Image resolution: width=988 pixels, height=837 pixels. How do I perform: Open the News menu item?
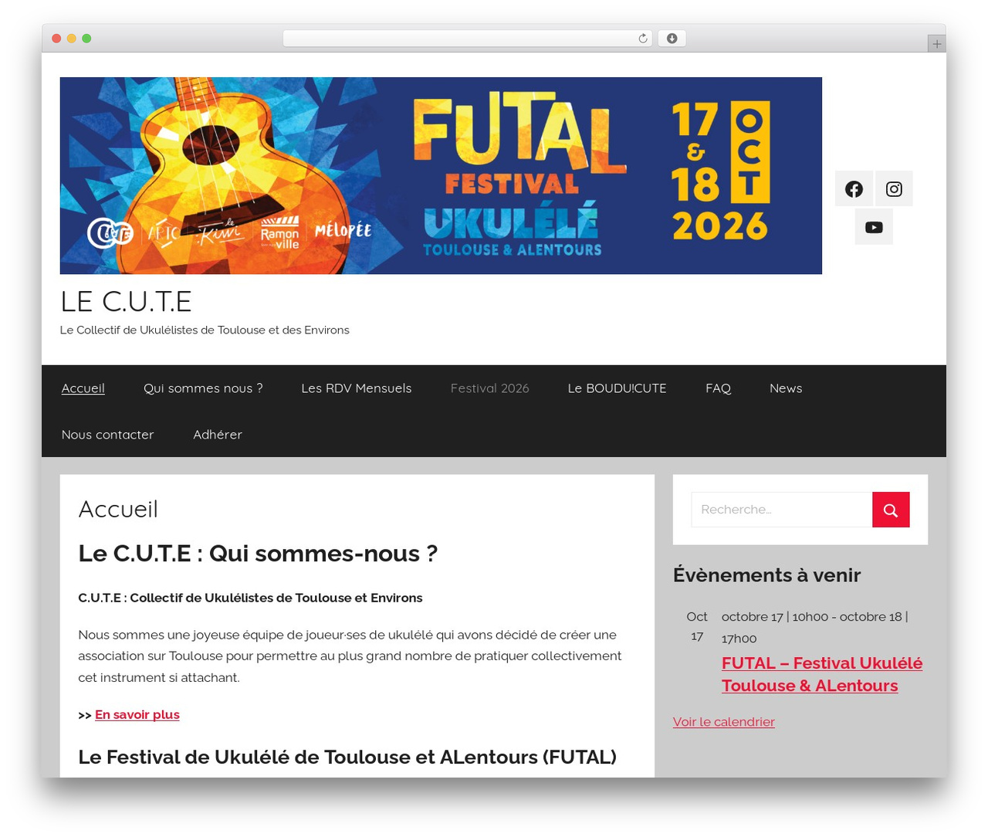[786, 388]
